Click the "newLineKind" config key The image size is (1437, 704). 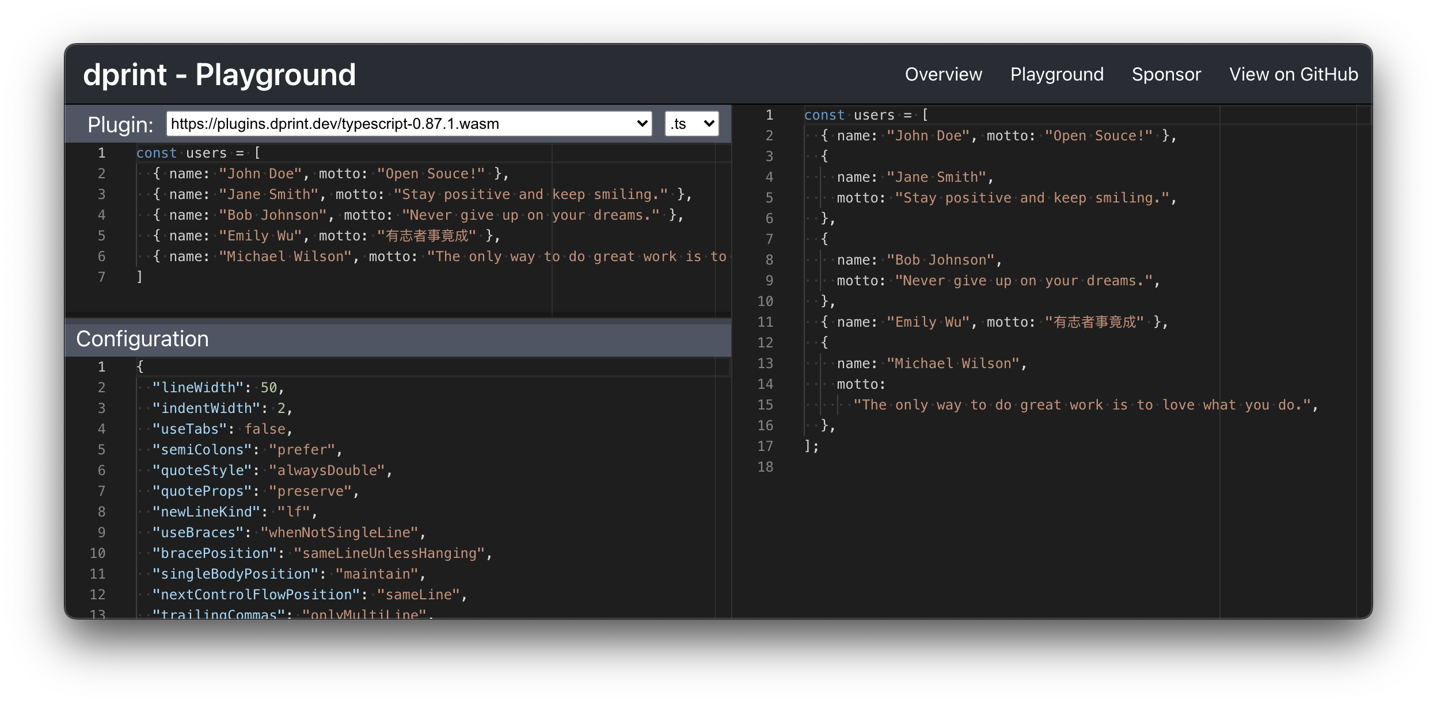(x=206, y=512)
